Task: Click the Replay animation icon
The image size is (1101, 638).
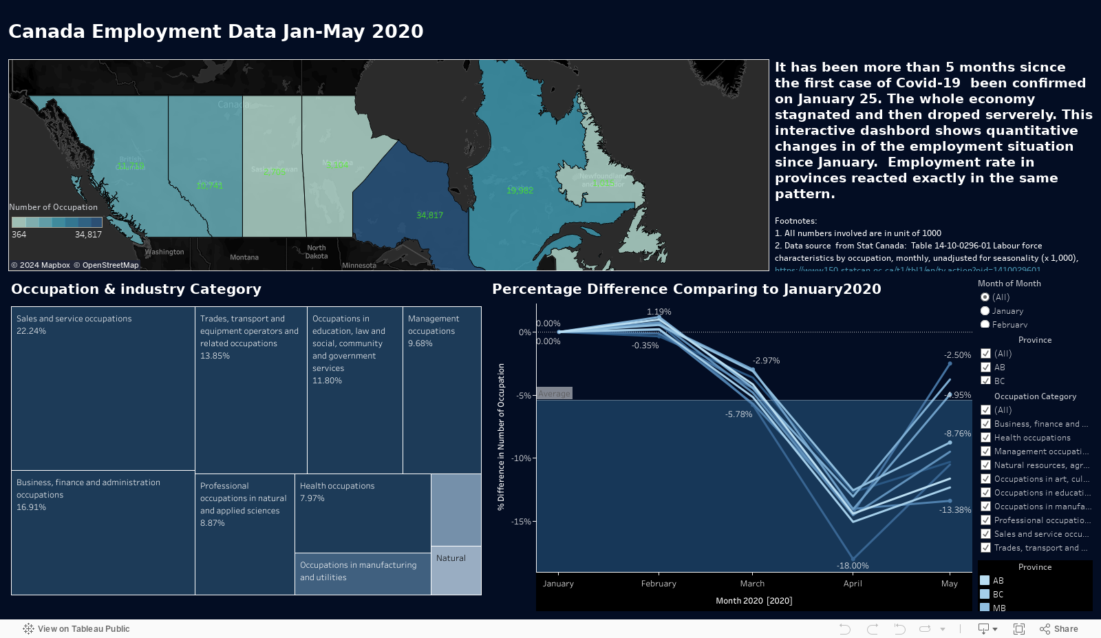Action: point(925,628)
